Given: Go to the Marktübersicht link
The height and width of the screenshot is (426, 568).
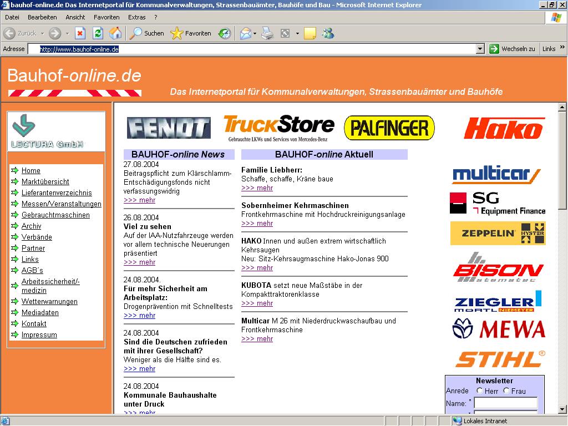Looking at the screenshot, I should coord(45,181).
